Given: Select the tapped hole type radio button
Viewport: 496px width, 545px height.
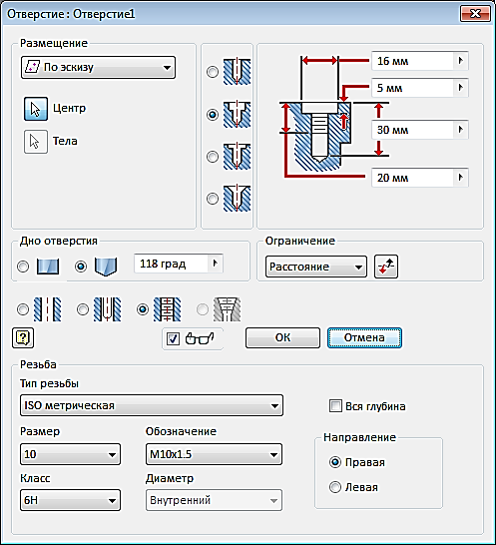Looking at the screenshot, I should click(143, 309).
